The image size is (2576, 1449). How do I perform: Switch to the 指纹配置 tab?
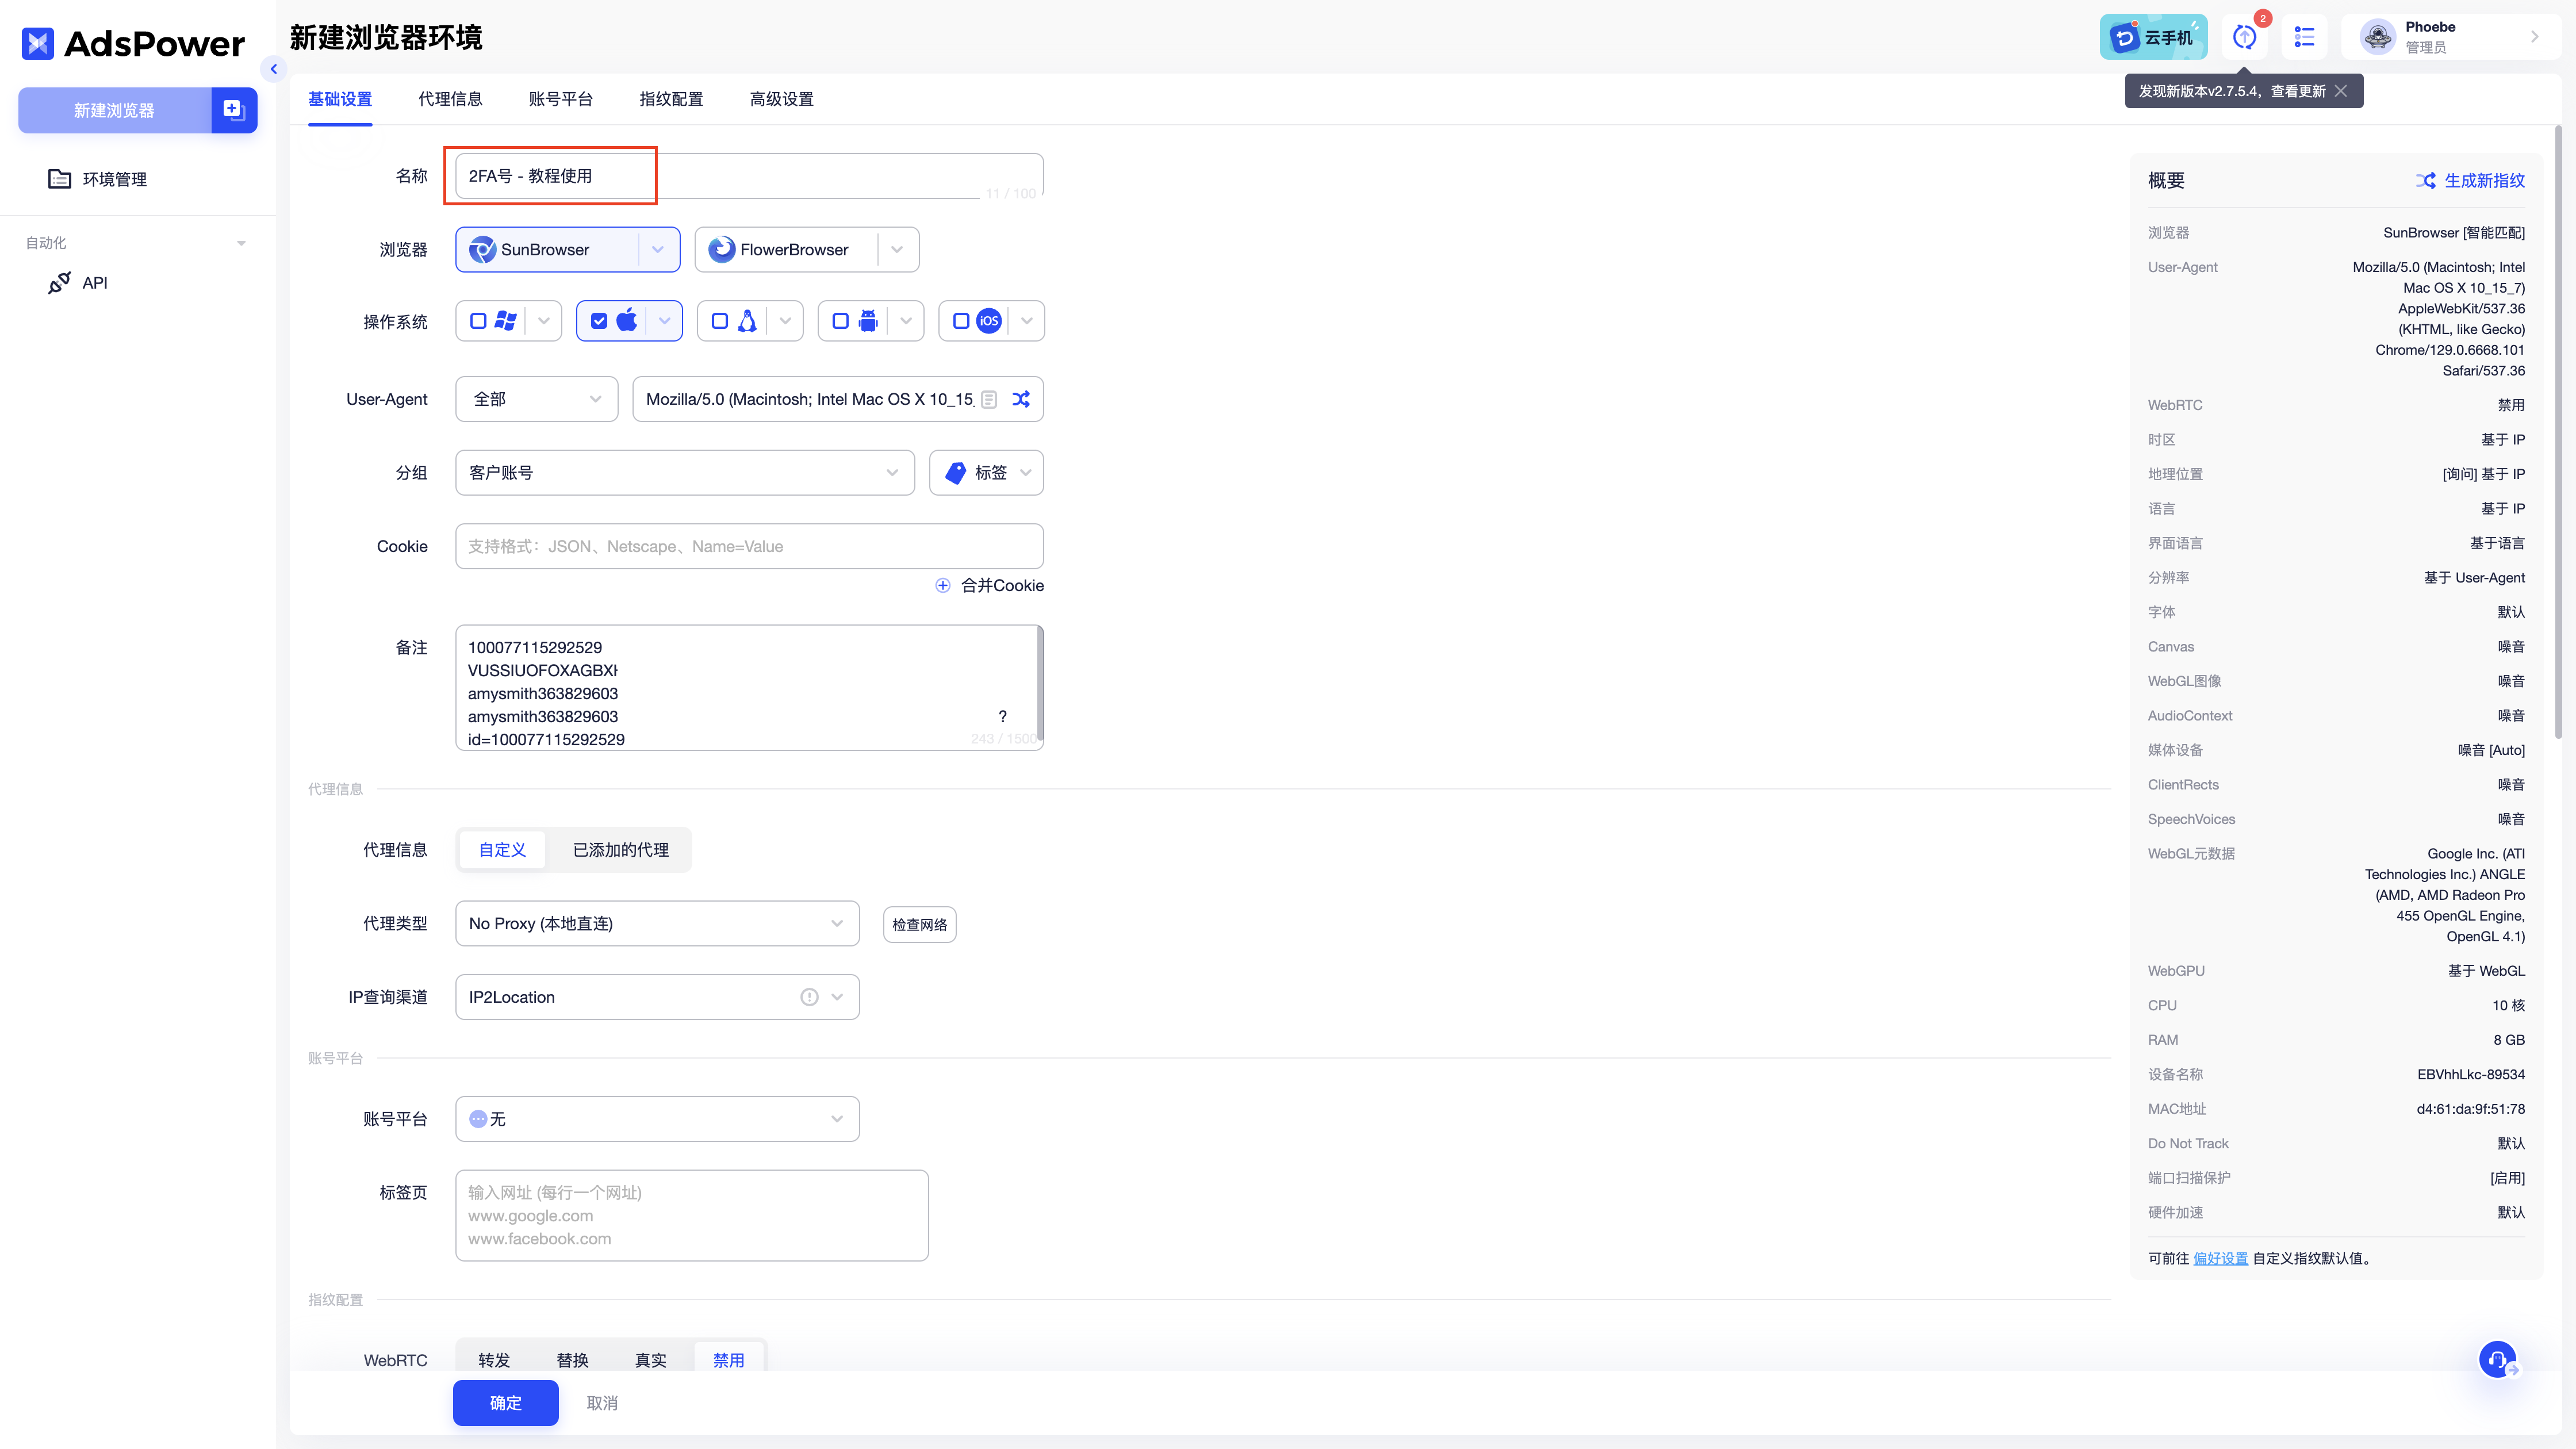click(671, 99)
